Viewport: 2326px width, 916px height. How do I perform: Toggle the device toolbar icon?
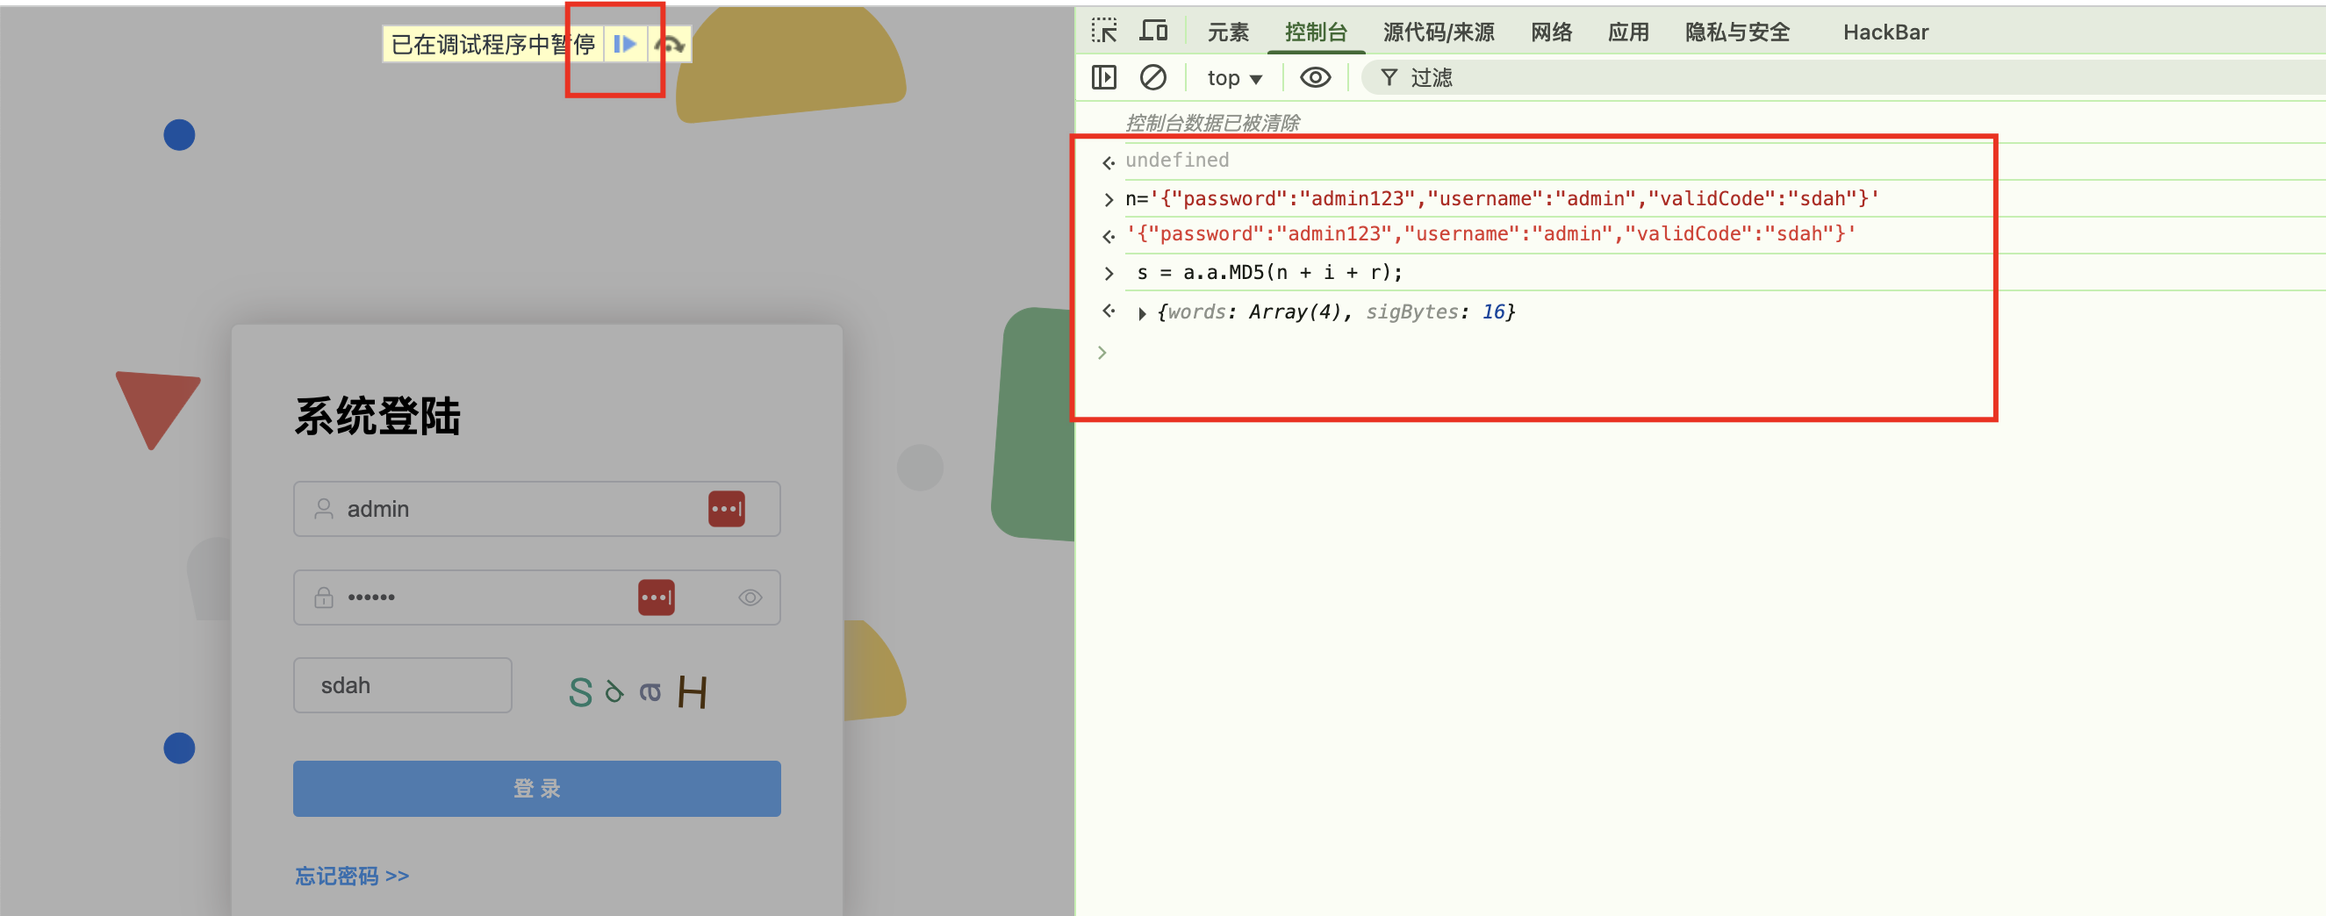[x=1152, y=32]
